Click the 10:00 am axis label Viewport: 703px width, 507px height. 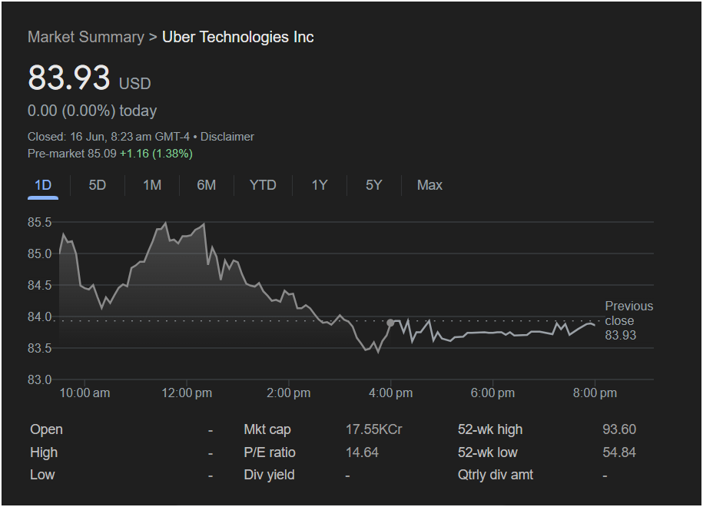click(x=85, y=393)
